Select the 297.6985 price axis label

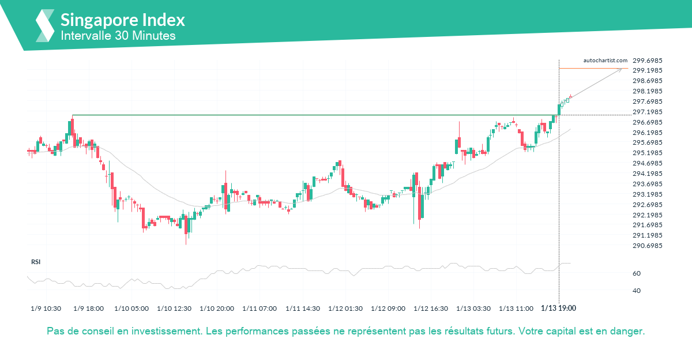pyautogui.click(x=647, y=101)
